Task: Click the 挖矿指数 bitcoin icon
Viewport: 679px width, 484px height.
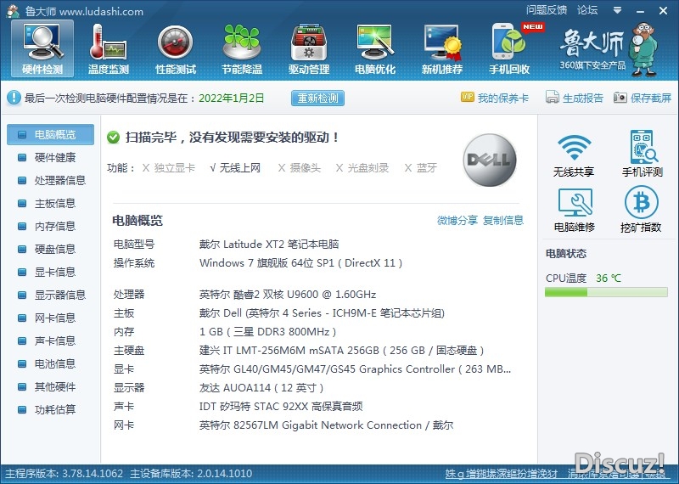Action: tap(642, 202)
